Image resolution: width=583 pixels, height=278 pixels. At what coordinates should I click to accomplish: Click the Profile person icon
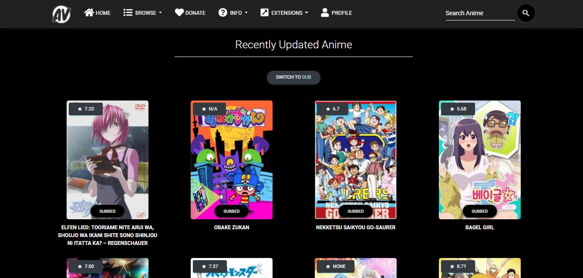click(x=325, y=12)
